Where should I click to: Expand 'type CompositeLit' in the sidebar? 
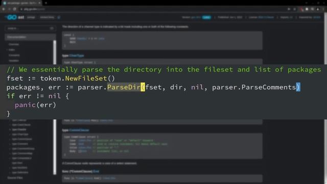(x=21, y=158)
